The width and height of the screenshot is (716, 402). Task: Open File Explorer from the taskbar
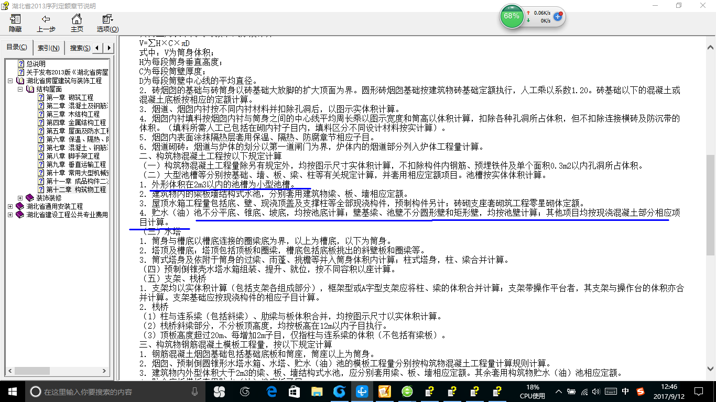click(x=317, y=391)
